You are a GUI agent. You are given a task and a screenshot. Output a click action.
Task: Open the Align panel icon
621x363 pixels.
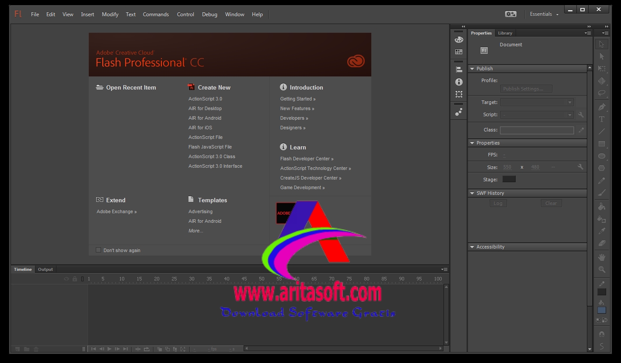click(459, 69)
